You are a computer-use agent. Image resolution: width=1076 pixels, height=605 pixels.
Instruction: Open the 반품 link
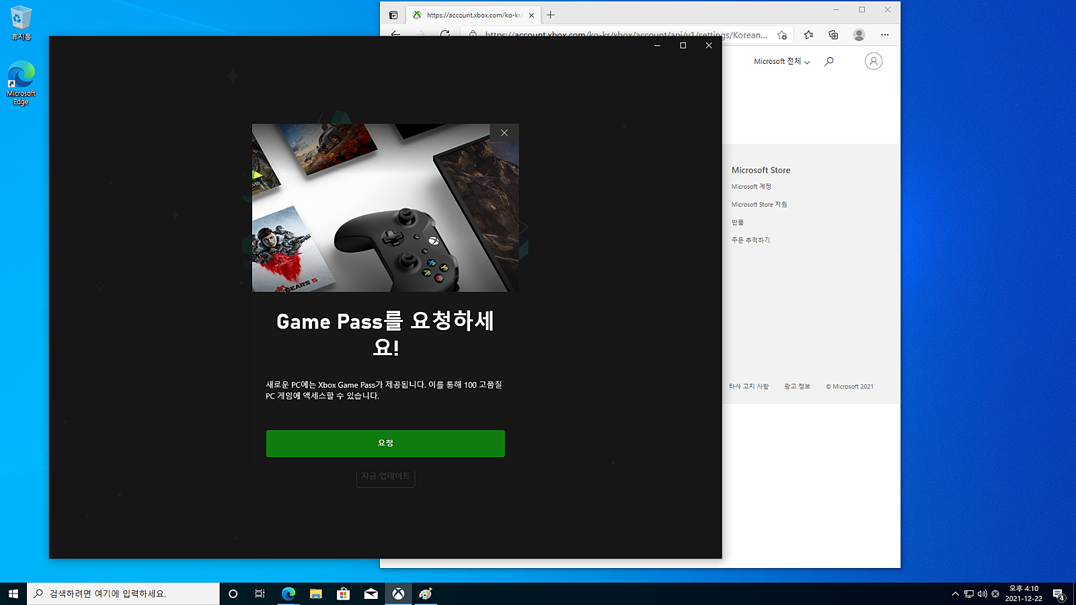(738, 223)
